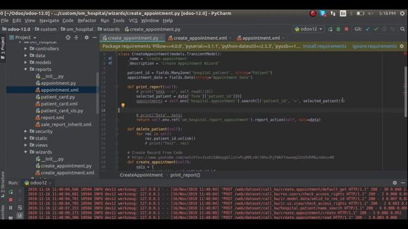Viewport: 408px width, 229px height.
Task: Open the battery status indicator
Action: tap(360, 13)
